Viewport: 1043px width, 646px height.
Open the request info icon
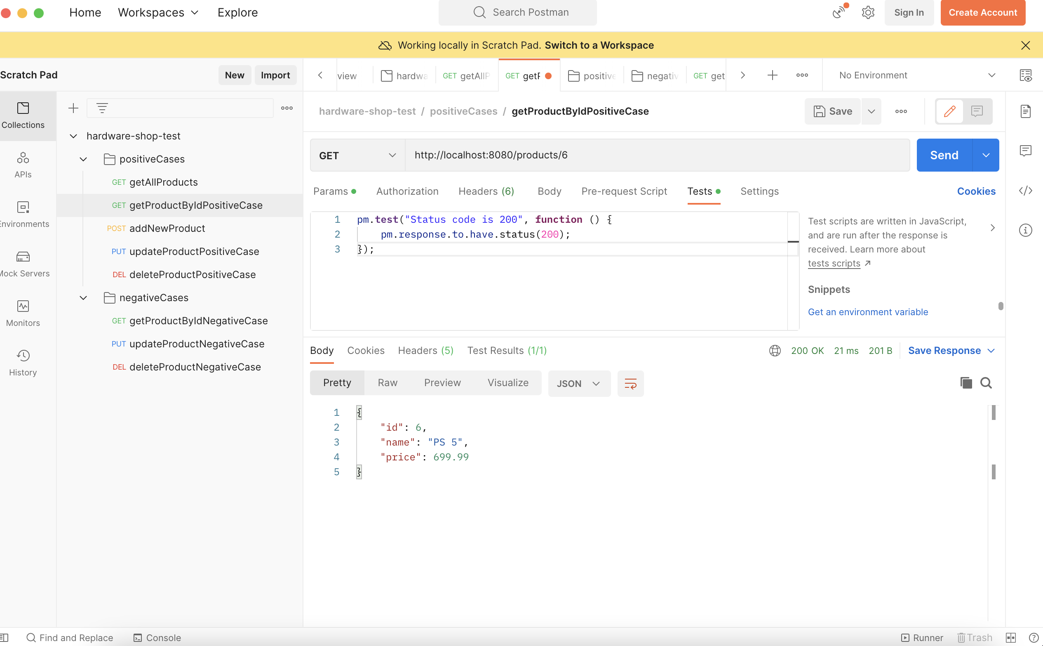1026,230
